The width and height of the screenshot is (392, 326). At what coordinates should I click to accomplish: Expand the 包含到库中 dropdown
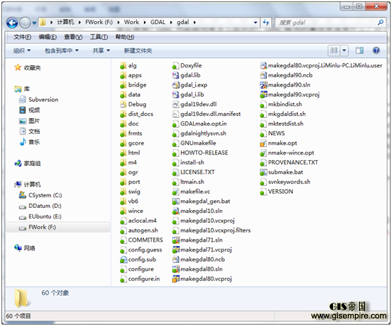[x=62, y=51]
